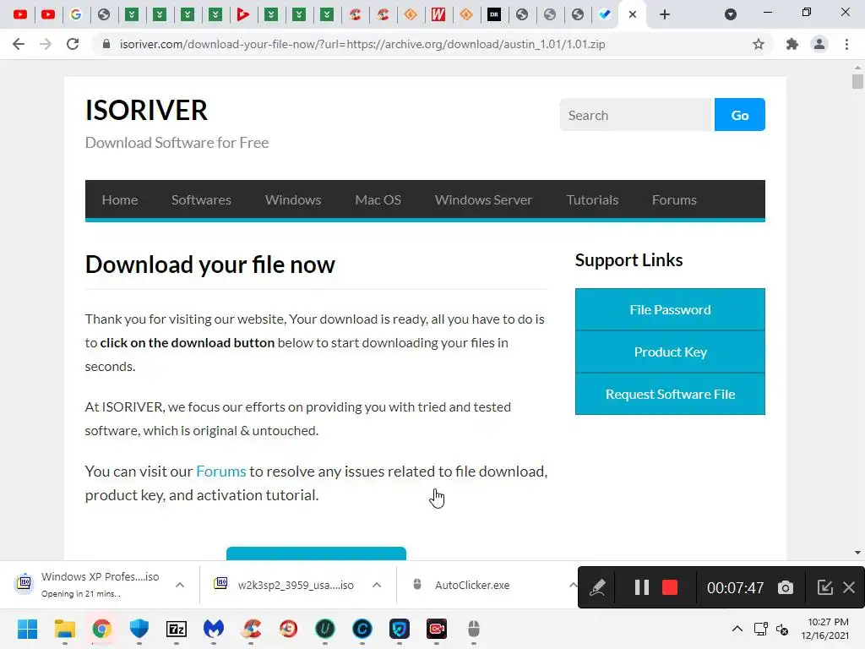Switch to the red W icon tab
Screen dimensions: 865x649
(x=438, y=14)
